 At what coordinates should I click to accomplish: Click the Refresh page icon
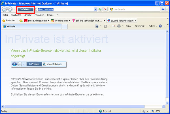pos(100,9)
